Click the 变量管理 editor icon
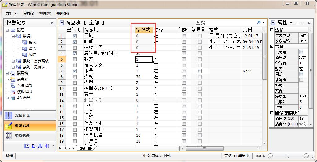This screenshot has height=162, width=317. click(9, 115)
